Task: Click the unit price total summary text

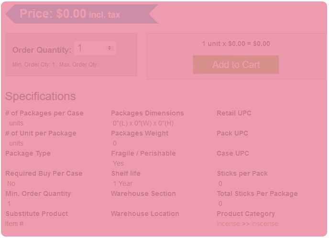Action: (236, 44)
